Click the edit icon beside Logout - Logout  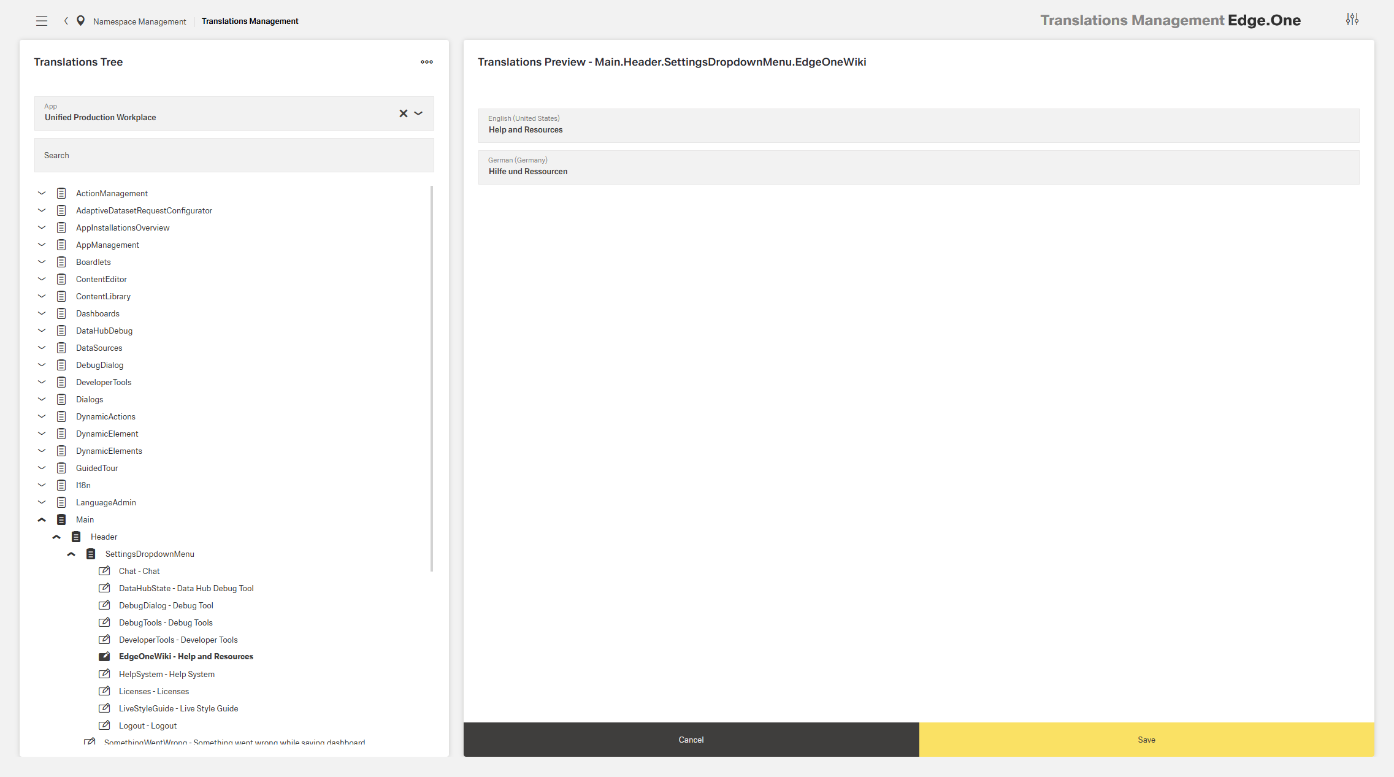(105, 725)
